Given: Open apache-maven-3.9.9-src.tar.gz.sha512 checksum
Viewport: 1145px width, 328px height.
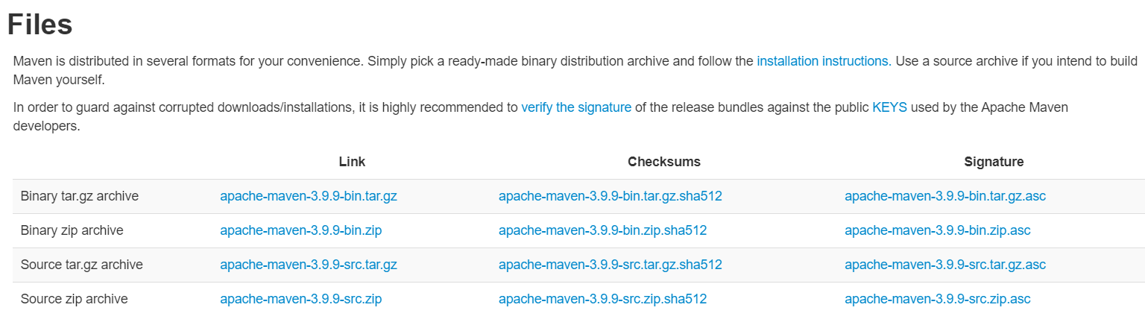Looking at the screenshot, I should point(610,265).
